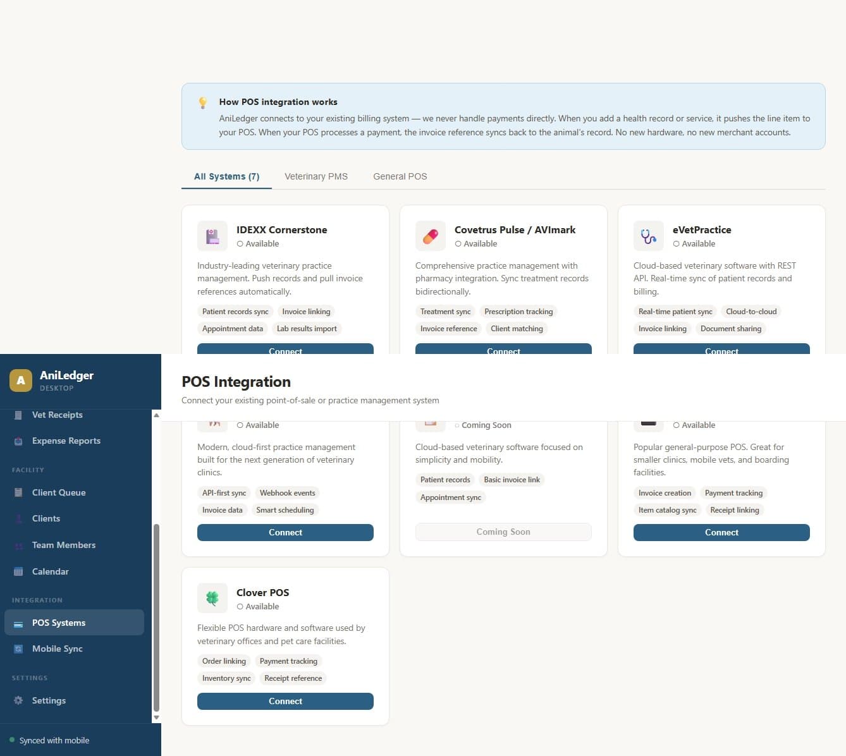
Task: Click the pill icon on Covetrus Pulse card
Action: point(430,235)
